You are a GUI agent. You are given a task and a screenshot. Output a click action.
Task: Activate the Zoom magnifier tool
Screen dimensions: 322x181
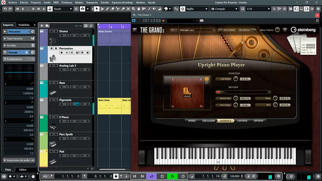point(133,9)
